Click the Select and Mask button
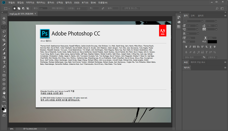The height and width of the screenshot is (131, 228). [131, 8]
